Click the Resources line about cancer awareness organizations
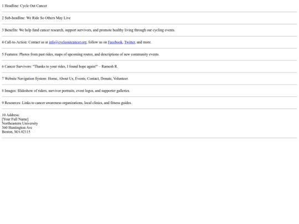The width and height of the screenshot is (299, 224). pos(67,103)
